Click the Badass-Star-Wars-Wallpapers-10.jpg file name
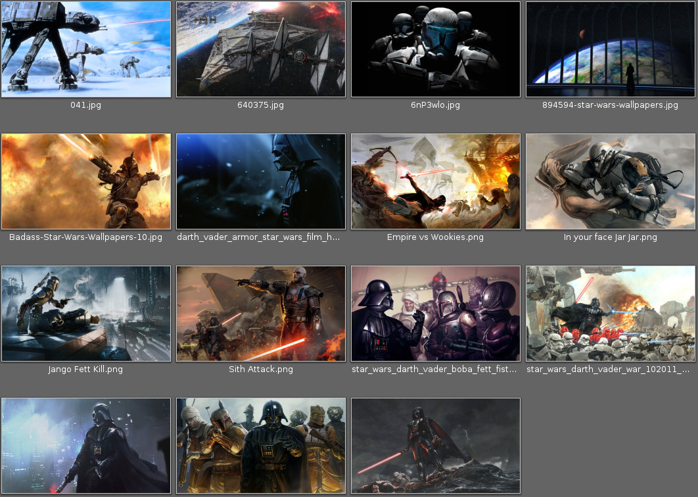The height and width of the screenshot is (497, 698). click(x=86, y=237)
